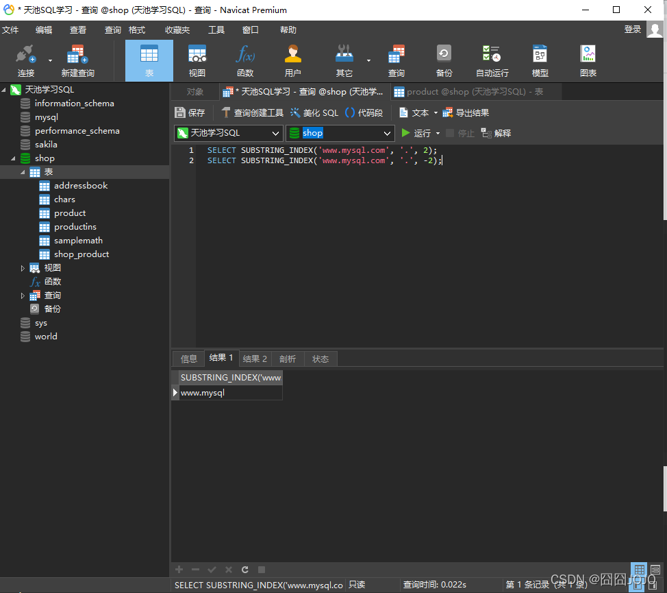Select the world database
Screen dimensions: 667x593
46,337
